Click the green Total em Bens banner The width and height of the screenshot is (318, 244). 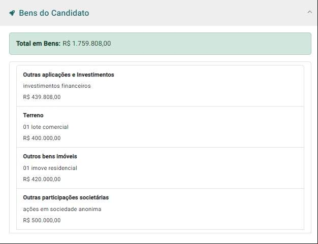point(160,44)
